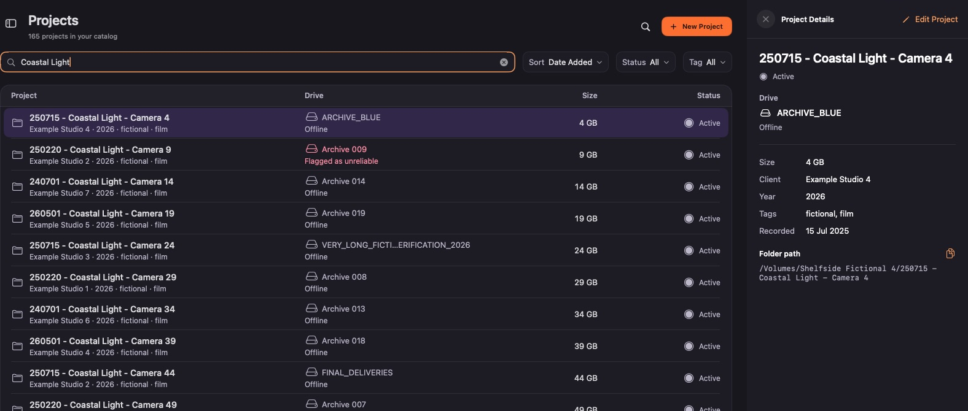Click the folder icon for Camera 9 project

coord(18,155)
